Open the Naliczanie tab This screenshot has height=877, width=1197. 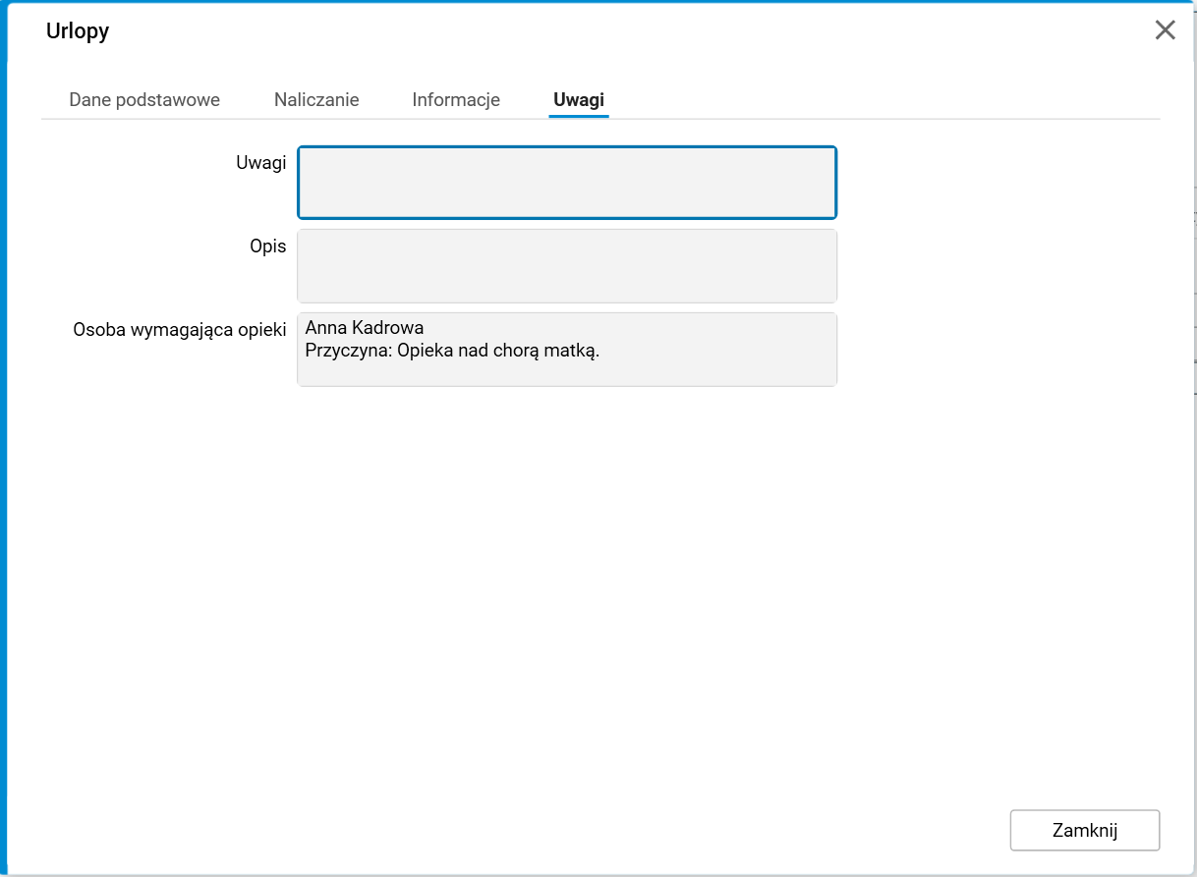click(x=316, y=100)
